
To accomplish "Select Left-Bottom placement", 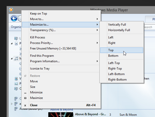I will (122, 74).
